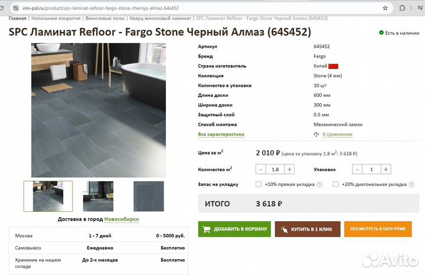Enable +10% прямая укладка checkbox
Screen dimensions: 425x275
click(259, 184)
